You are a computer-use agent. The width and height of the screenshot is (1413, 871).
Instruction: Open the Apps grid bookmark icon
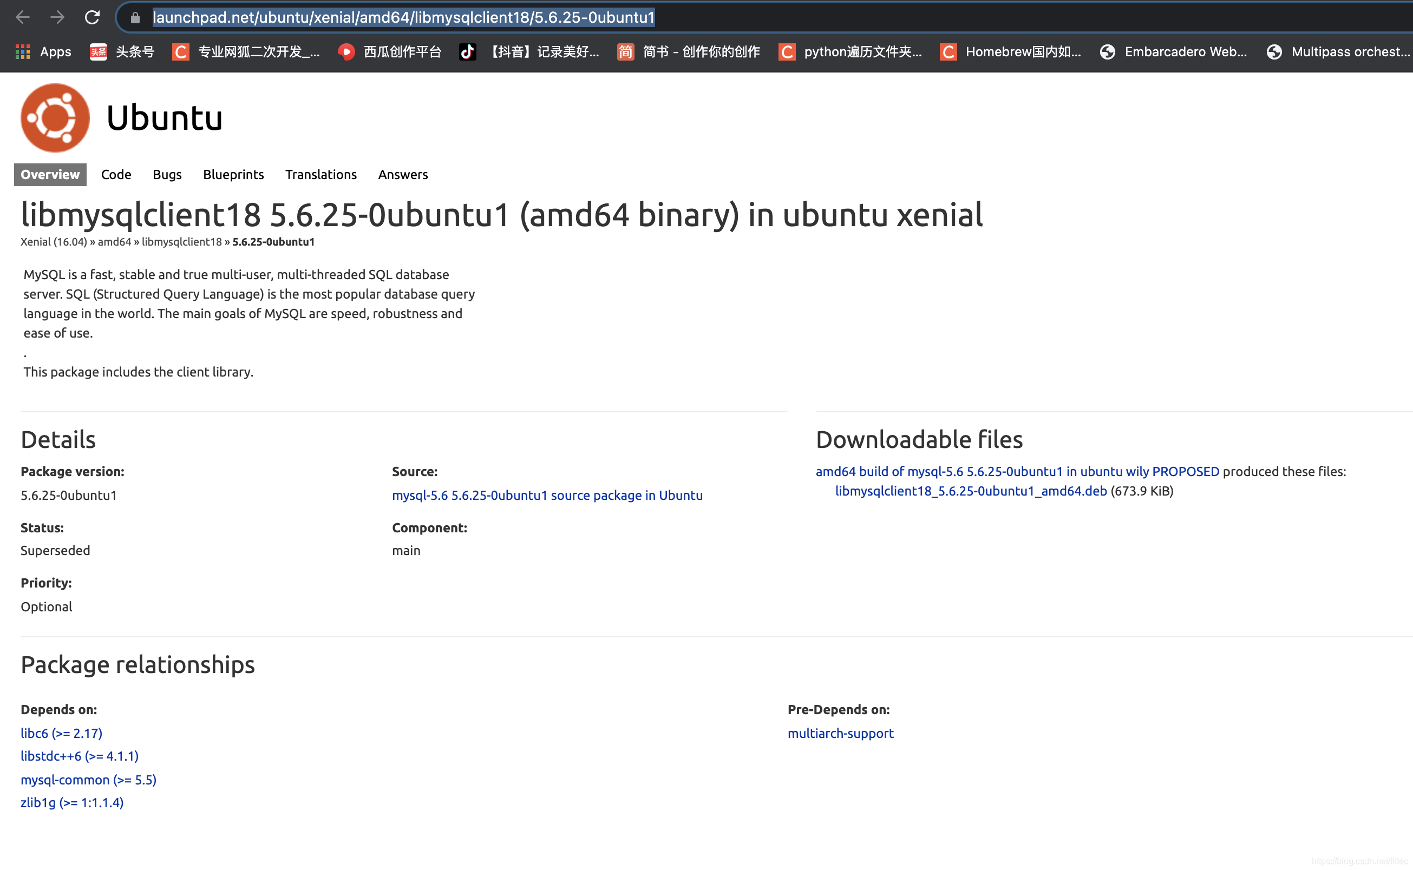[x=23, y=52]
